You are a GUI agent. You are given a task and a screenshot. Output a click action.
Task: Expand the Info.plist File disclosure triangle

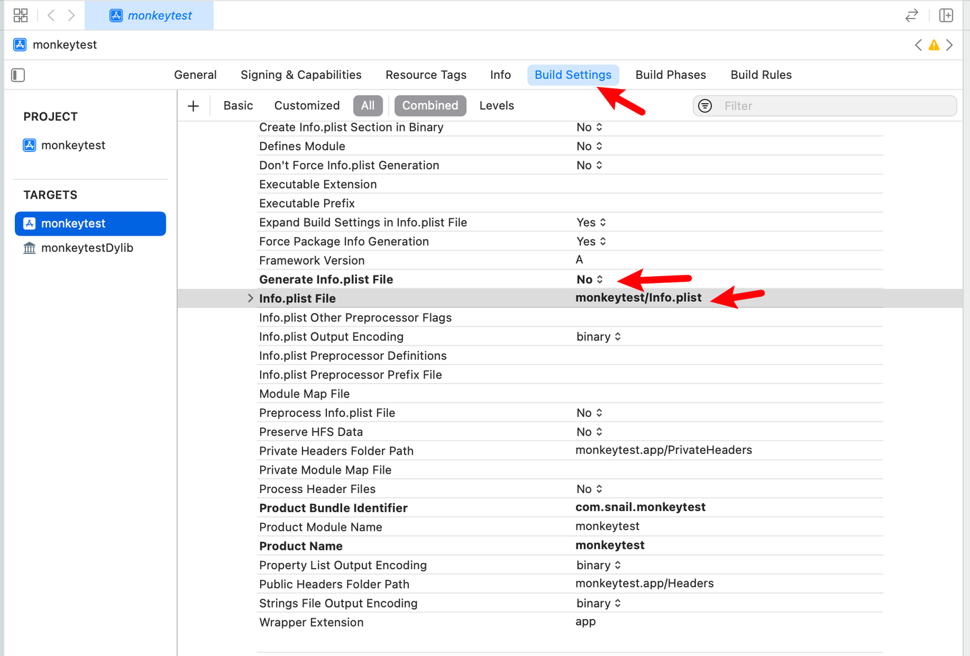250,297
